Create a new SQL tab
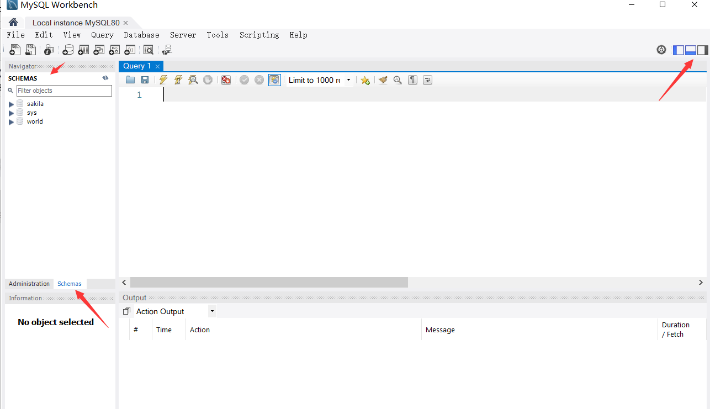Screen dimensions: 710x409 [15, 50]
